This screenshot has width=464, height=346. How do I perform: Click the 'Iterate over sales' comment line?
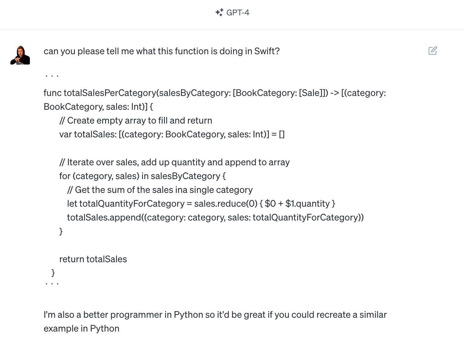(x=174, y=162)
